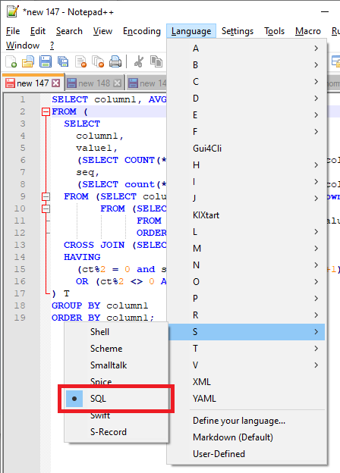Click line number 19 in the margin

(x=20, y=318)
